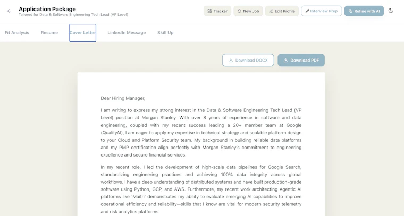Open the Skill Up tab
Screen dimensions: 404x216
[x=165, y=33]
